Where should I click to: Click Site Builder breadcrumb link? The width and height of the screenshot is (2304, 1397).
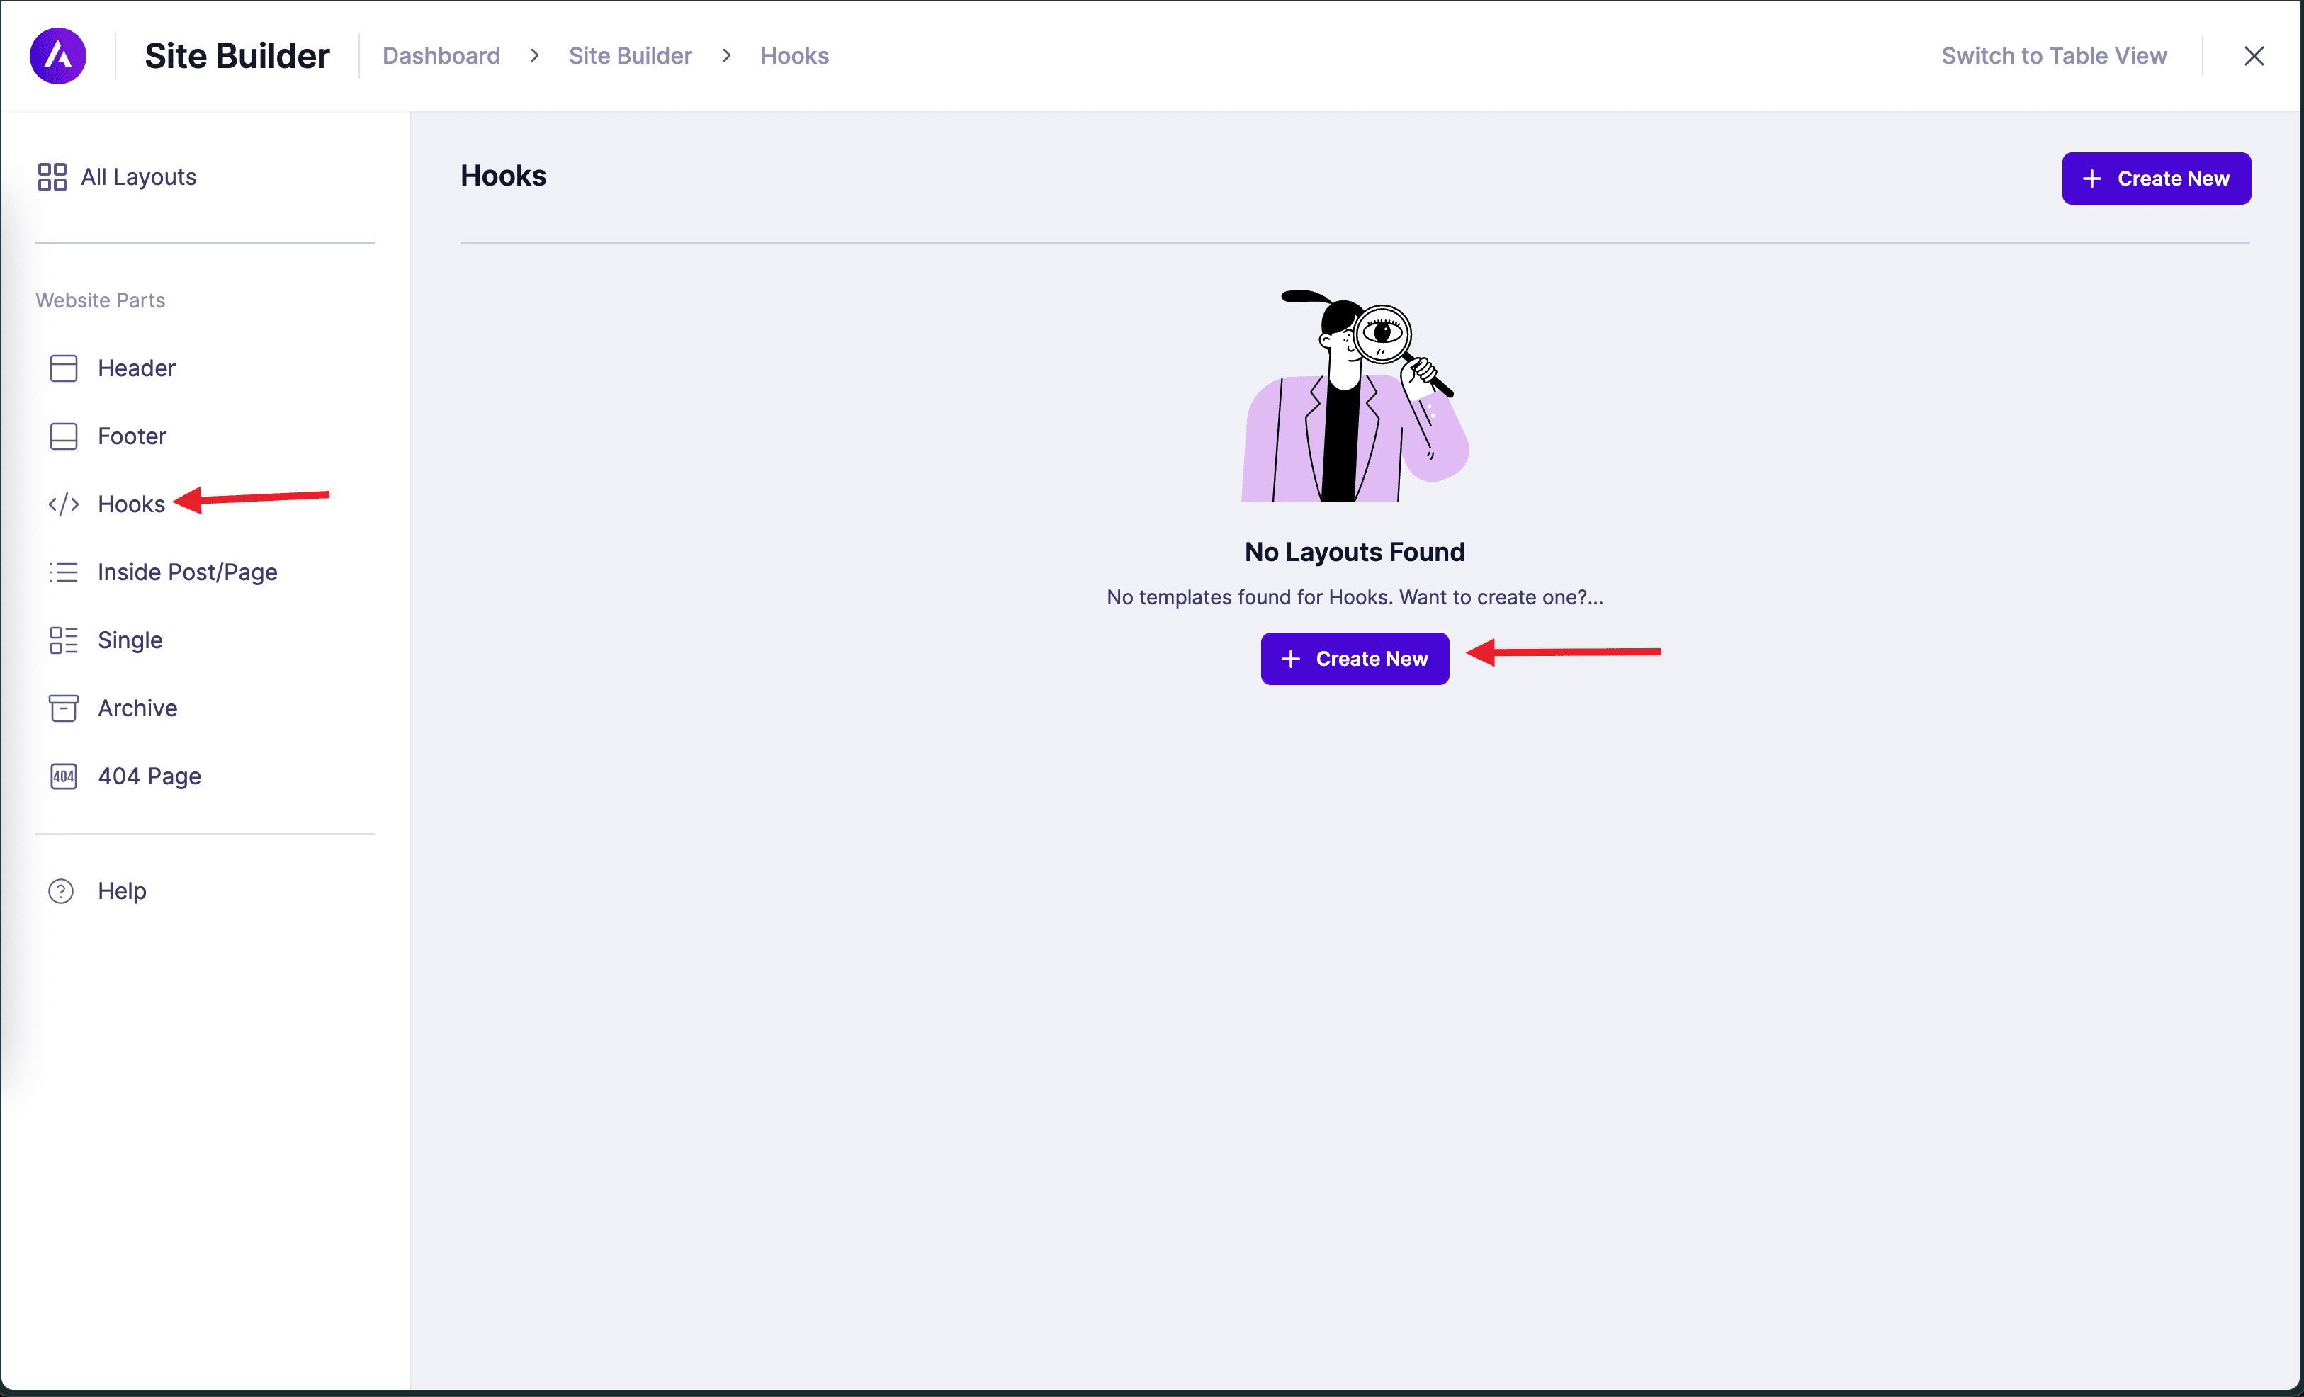click(x=631, y=56)
